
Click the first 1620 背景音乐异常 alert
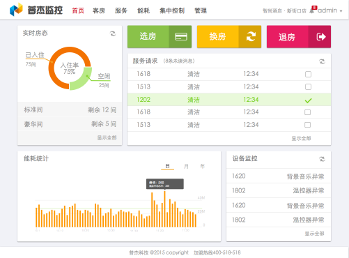pyautogui.click(x=279, y=176)
